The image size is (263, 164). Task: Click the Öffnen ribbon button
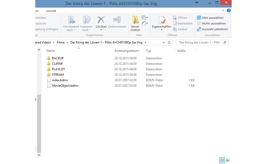(x=181, y=18)
